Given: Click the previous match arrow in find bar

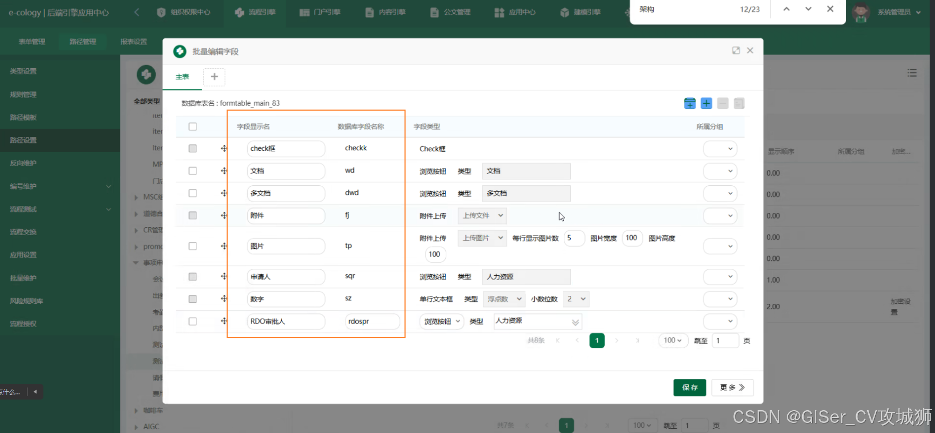Looking at the screenshot, I should tap(786, 9).
